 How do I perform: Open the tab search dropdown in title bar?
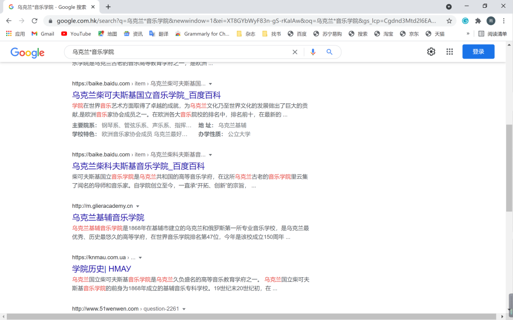[449, 7]
